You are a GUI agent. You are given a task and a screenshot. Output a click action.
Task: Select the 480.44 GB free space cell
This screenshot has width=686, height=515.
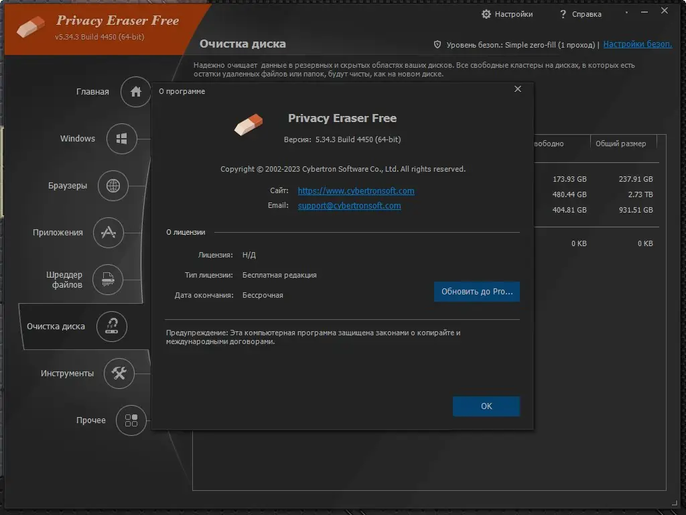(x=569, y=194)
